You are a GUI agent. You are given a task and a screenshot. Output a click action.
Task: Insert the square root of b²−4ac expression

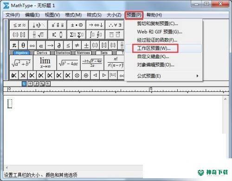pos(69,63)
